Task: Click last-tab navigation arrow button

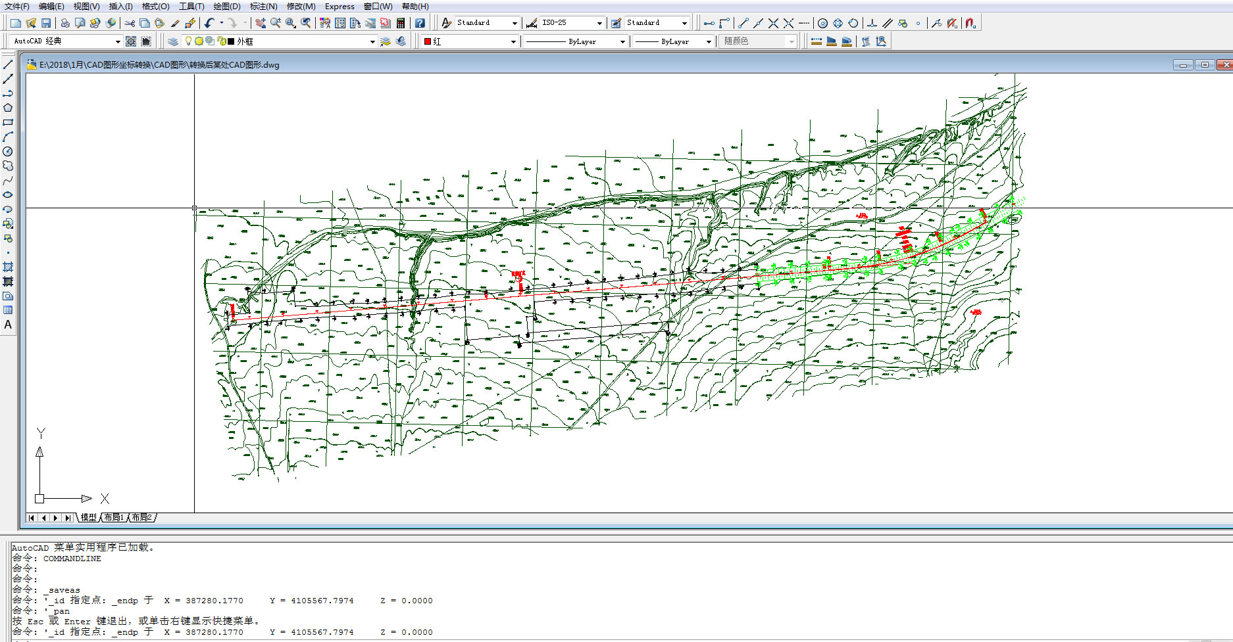Action: tap(67, 518)
